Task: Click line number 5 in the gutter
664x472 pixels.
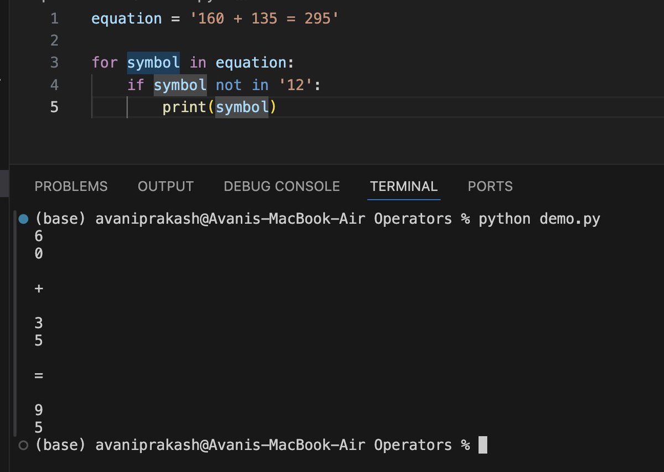Action: pos(54,107)
